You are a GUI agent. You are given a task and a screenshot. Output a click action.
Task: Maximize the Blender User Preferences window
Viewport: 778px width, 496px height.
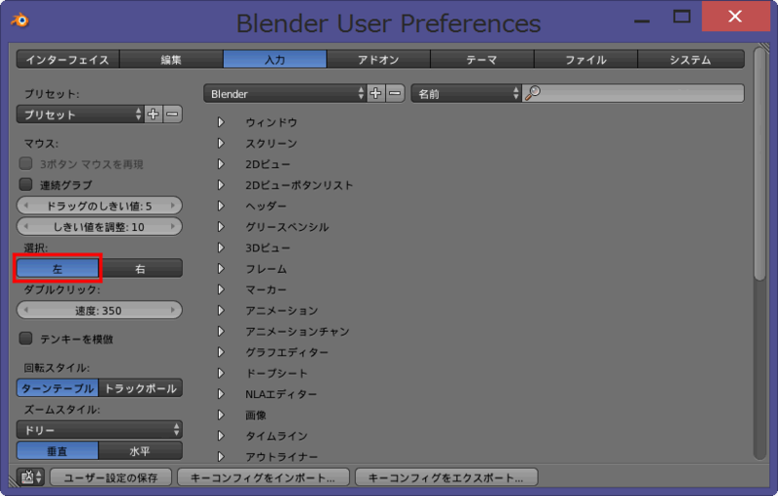[x=682, y=17]
